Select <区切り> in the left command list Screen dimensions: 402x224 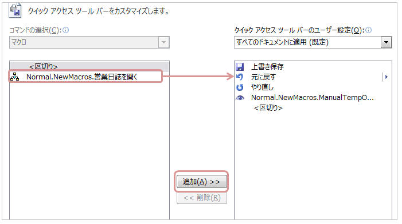pyautogui.click(x=89, y=66)
